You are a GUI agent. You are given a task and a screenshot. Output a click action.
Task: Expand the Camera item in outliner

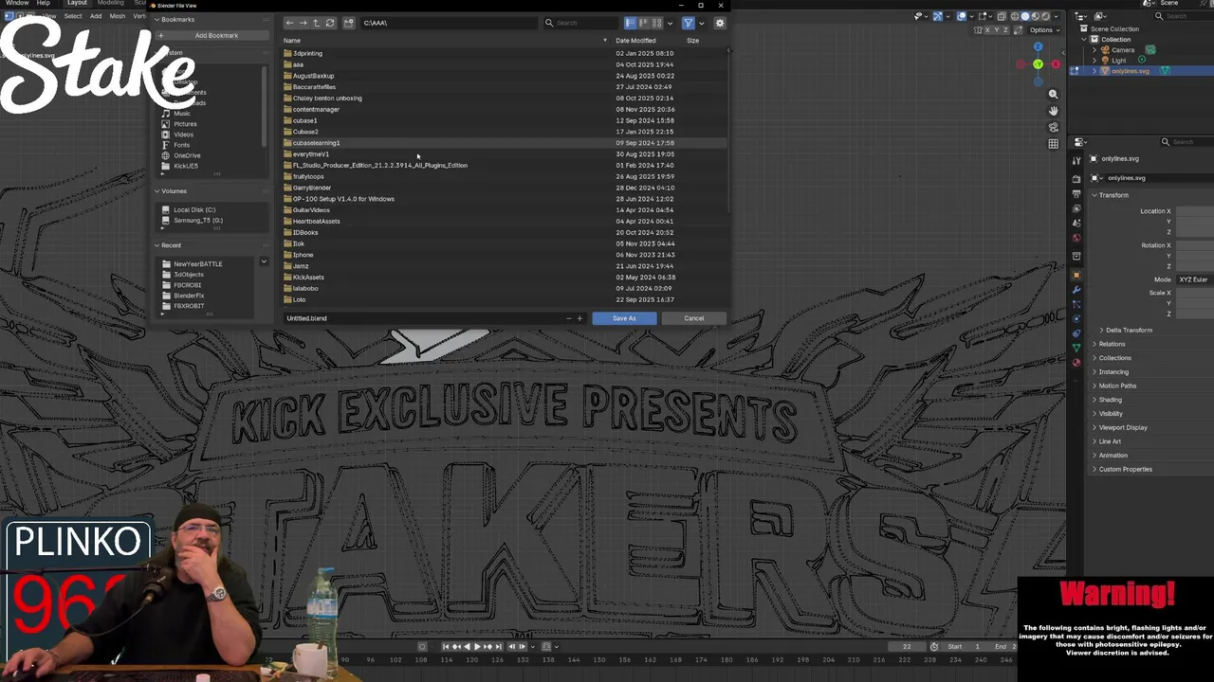(1094, 50)
